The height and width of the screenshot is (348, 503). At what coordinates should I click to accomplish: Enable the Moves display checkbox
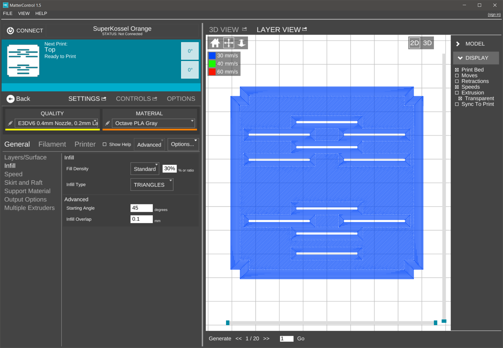coord(457,76)
